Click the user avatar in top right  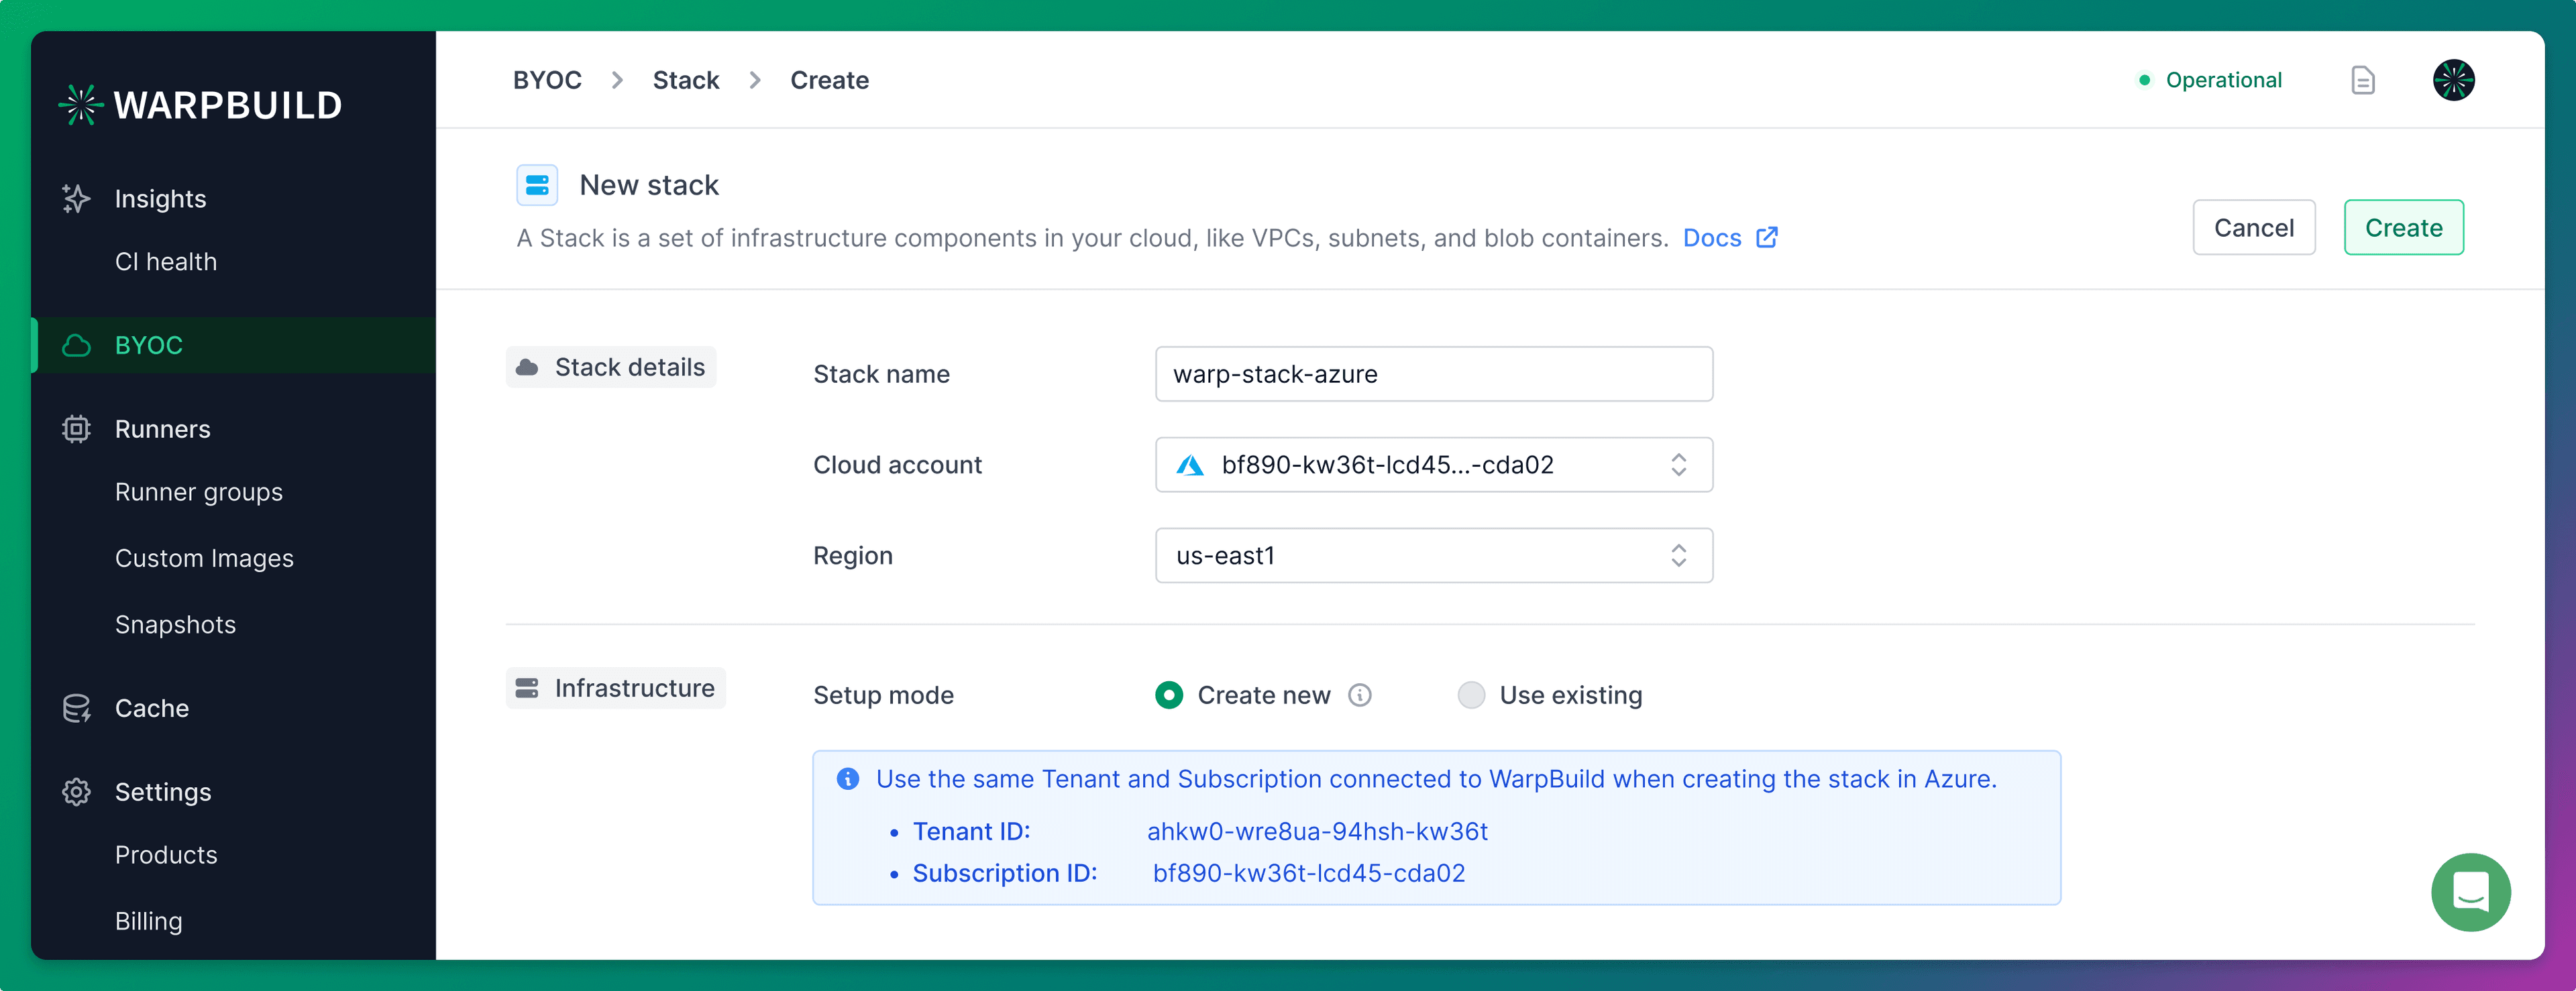[x=2455, y=80]
